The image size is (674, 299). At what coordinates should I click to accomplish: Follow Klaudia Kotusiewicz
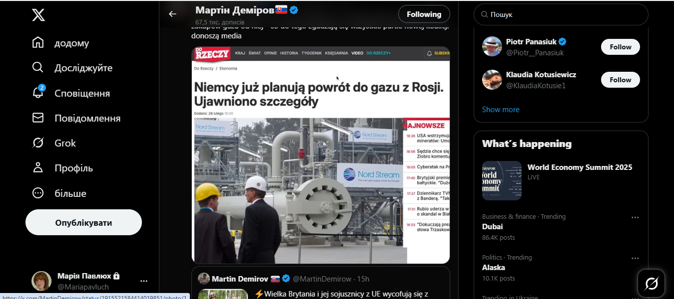point(620,80)
